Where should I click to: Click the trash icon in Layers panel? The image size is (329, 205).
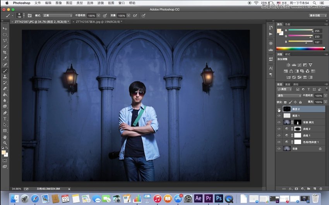coord(320,189)
